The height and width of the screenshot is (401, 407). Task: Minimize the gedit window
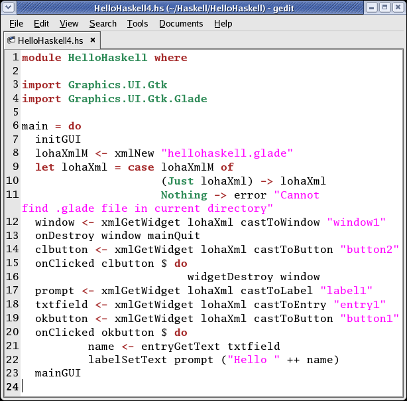pos(371,7)
